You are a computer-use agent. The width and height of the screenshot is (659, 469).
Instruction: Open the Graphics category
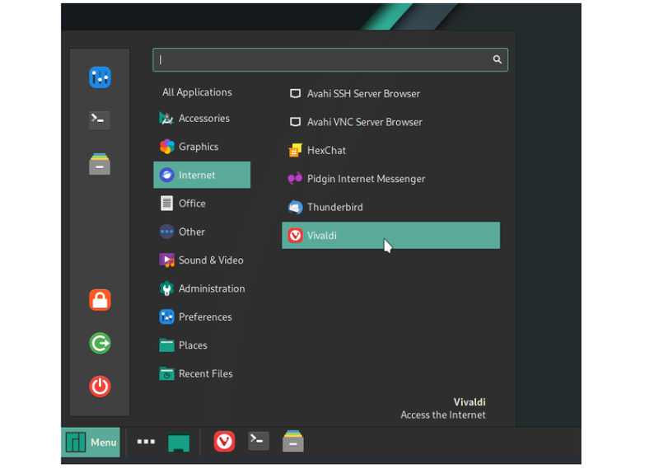point(202,147)
